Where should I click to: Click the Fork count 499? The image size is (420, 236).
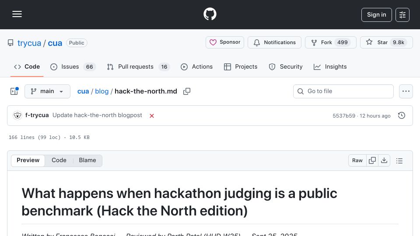343,42
